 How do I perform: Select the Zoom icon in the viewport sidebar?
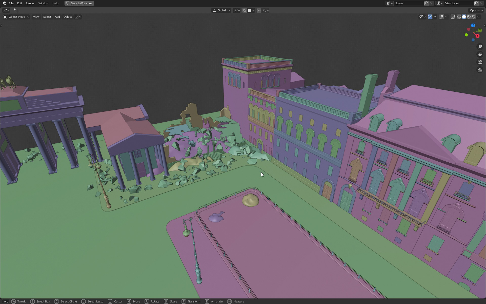coord(480,46)
